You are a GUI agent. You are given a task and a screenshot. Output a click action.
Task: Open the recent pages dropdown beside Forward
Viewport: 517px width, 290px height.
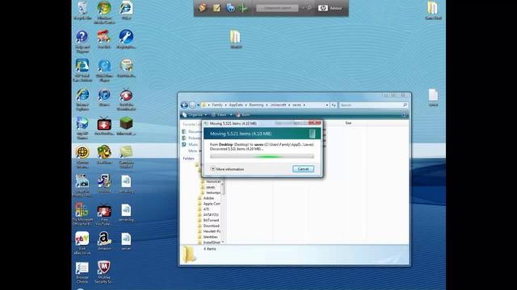click(198, 105)
